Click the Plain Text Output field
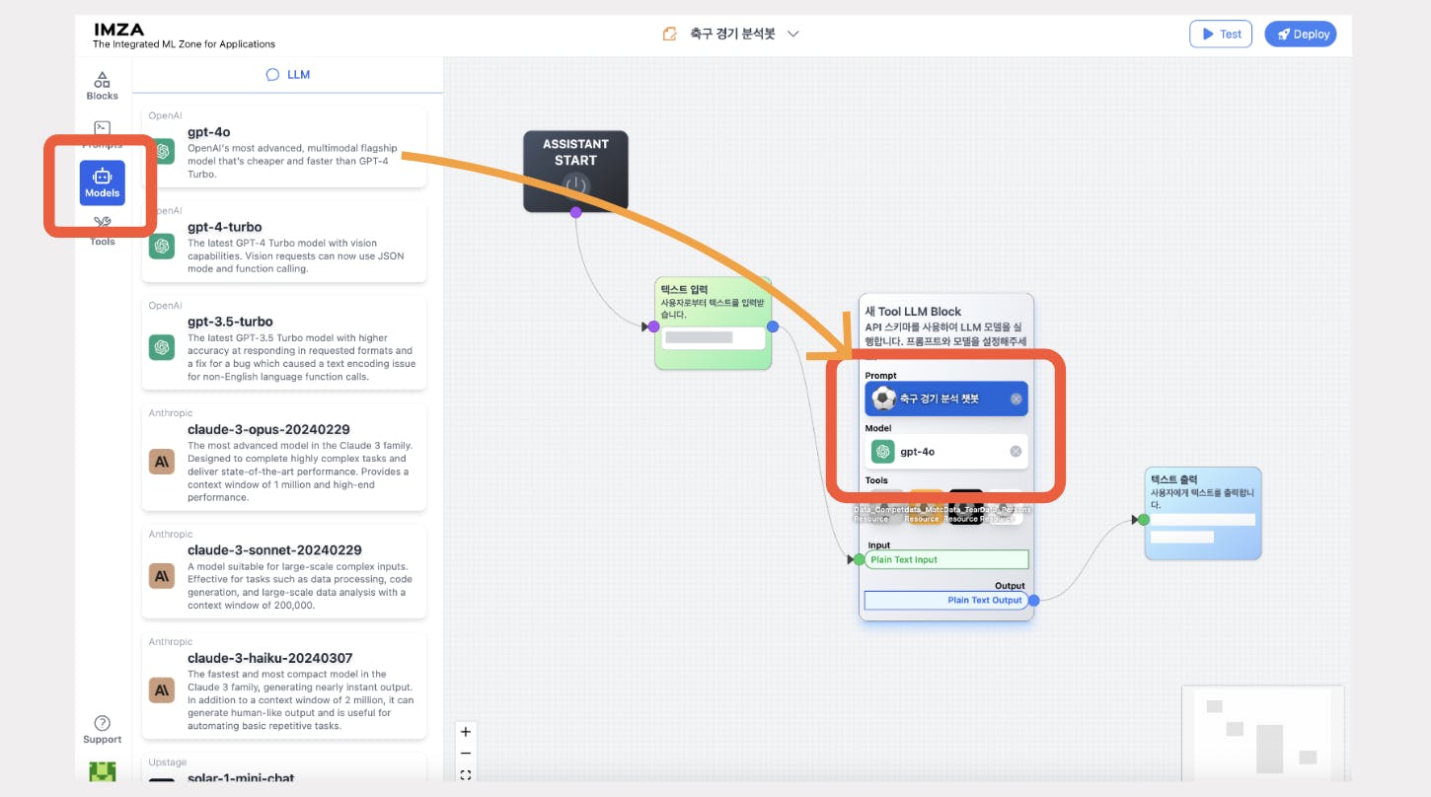The height and width of the screenshot is (797, 1431). 946,600
